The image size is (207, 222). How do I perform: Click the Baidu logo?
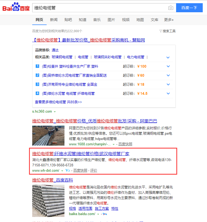(16, 7)
